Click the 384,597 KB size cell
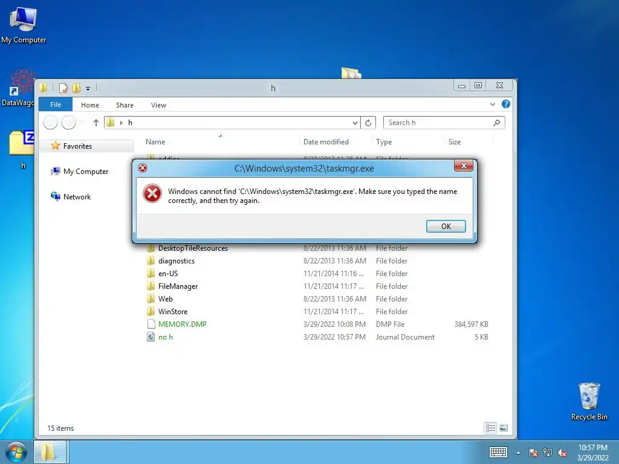This screenshot has width=619, height=464. 471,324
